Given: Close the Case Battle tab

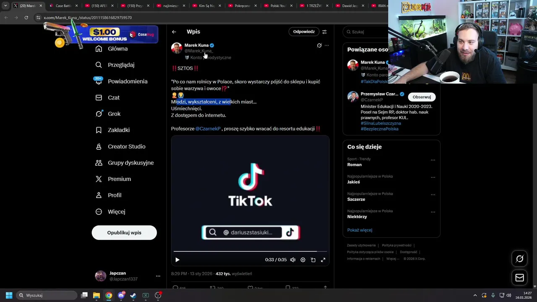Looking at the screenshot, I should coord(76,6).
